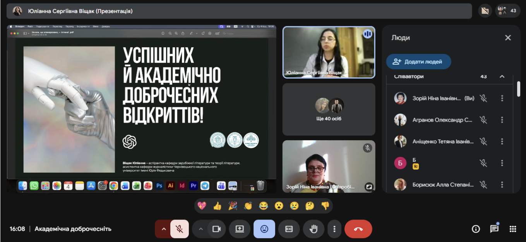
Task: Open participant count button showing 43
Action: (507, 11)
